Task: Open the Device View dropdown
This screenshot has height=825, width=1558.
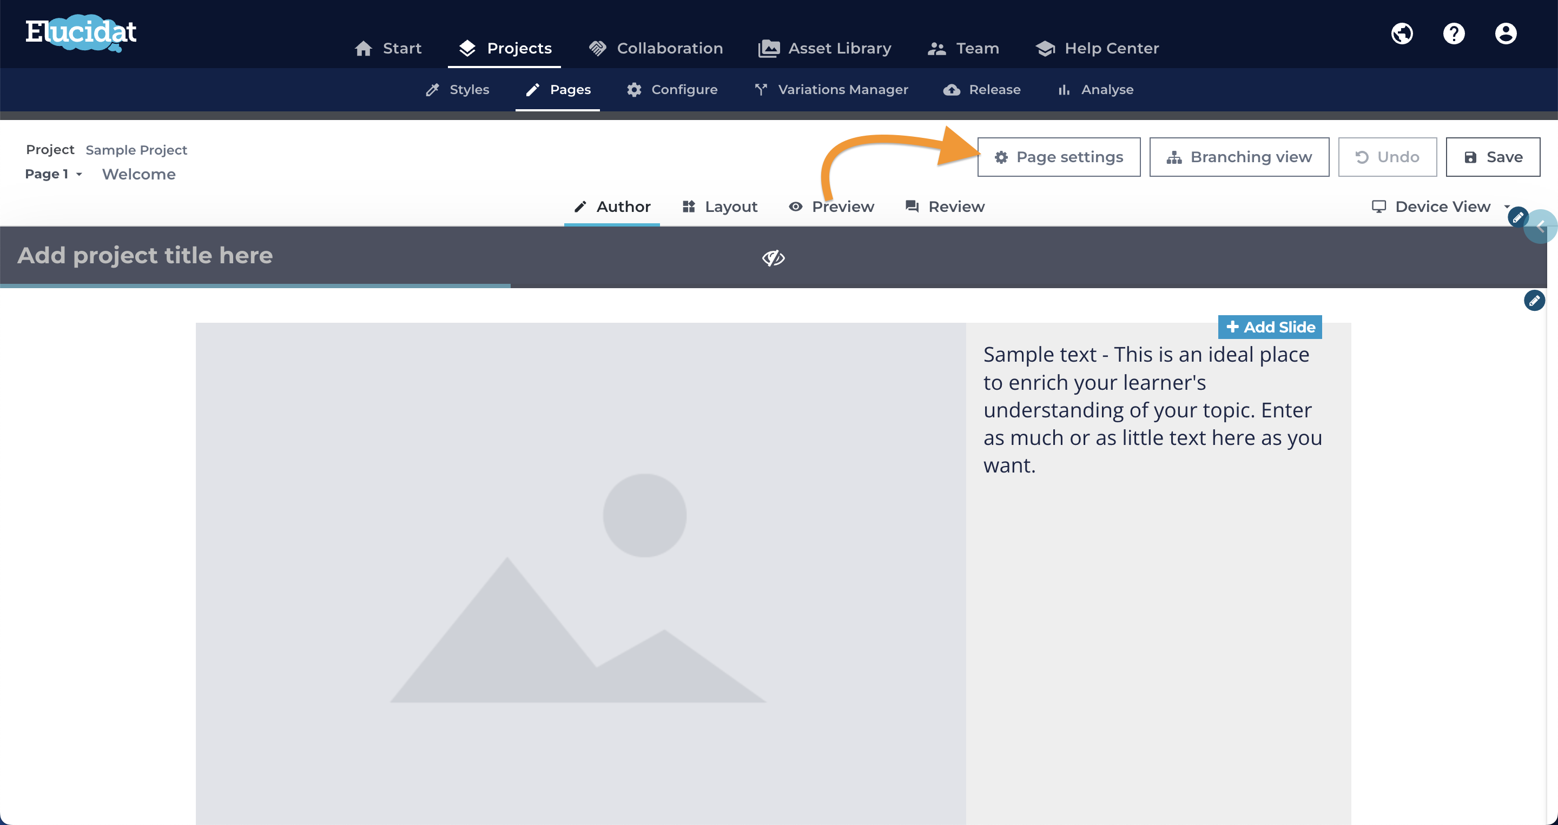Action: coord(1441,207)
